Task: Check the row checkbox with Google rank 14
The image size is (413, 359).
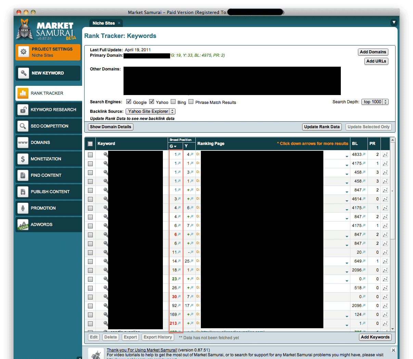Action: (90, 262)
